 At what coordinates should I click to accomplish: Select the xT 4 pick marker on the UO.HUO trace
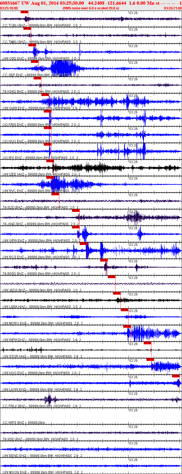[47, 128]
